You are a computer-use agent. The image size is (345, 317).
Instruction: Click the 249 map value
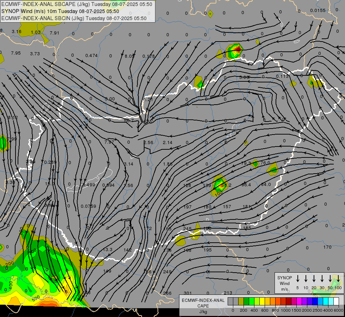167,272
